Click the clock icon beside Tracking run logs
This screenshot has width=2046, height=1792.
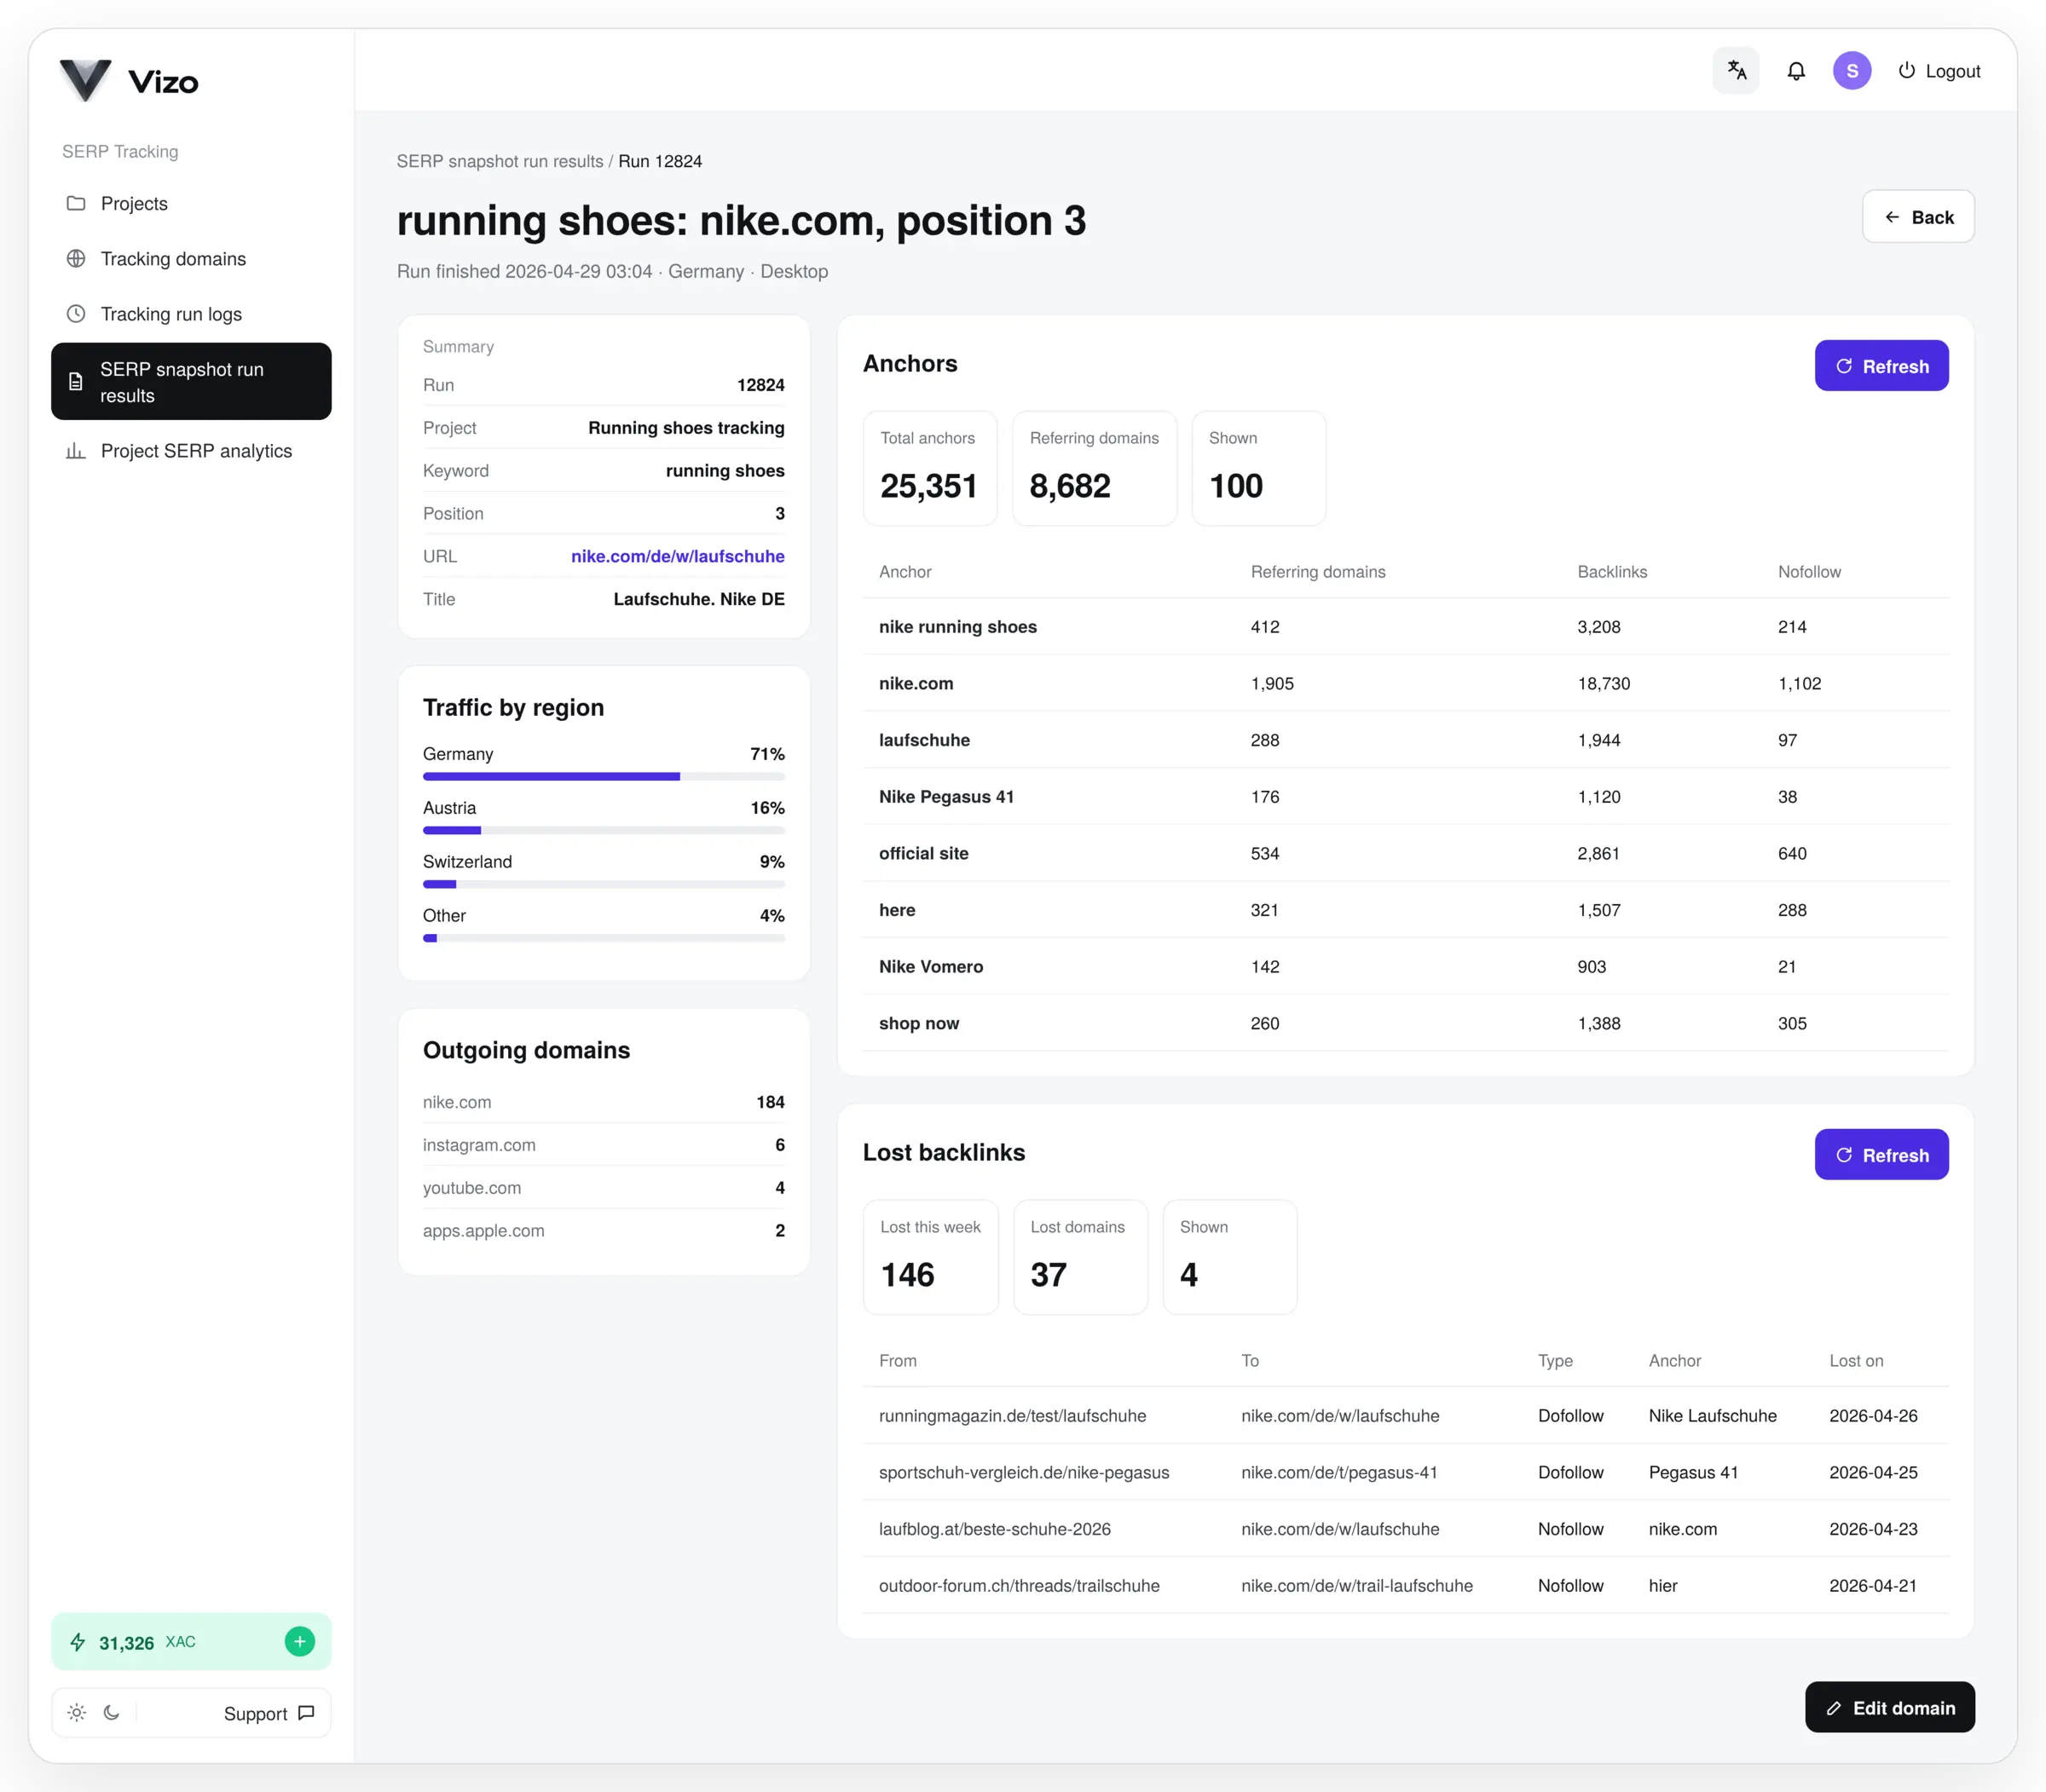[x=76, y=314]
